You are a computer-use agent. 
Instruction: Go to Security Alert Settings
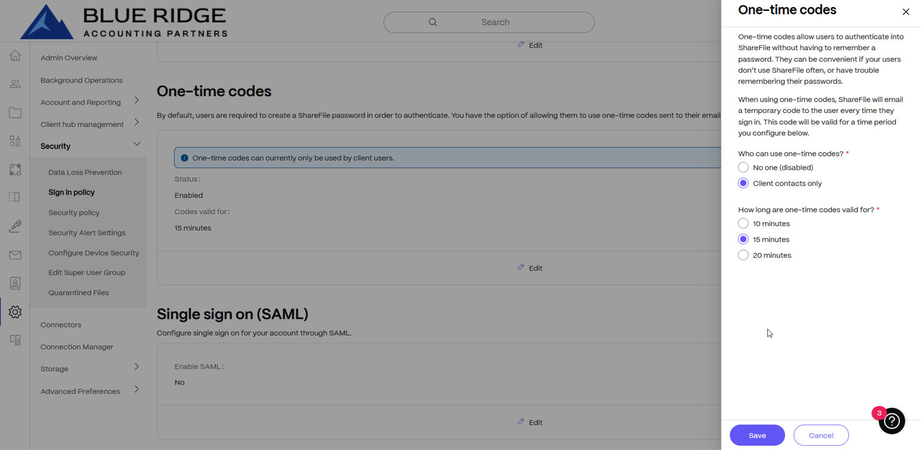pyautogui.click(x=87, y=233)
